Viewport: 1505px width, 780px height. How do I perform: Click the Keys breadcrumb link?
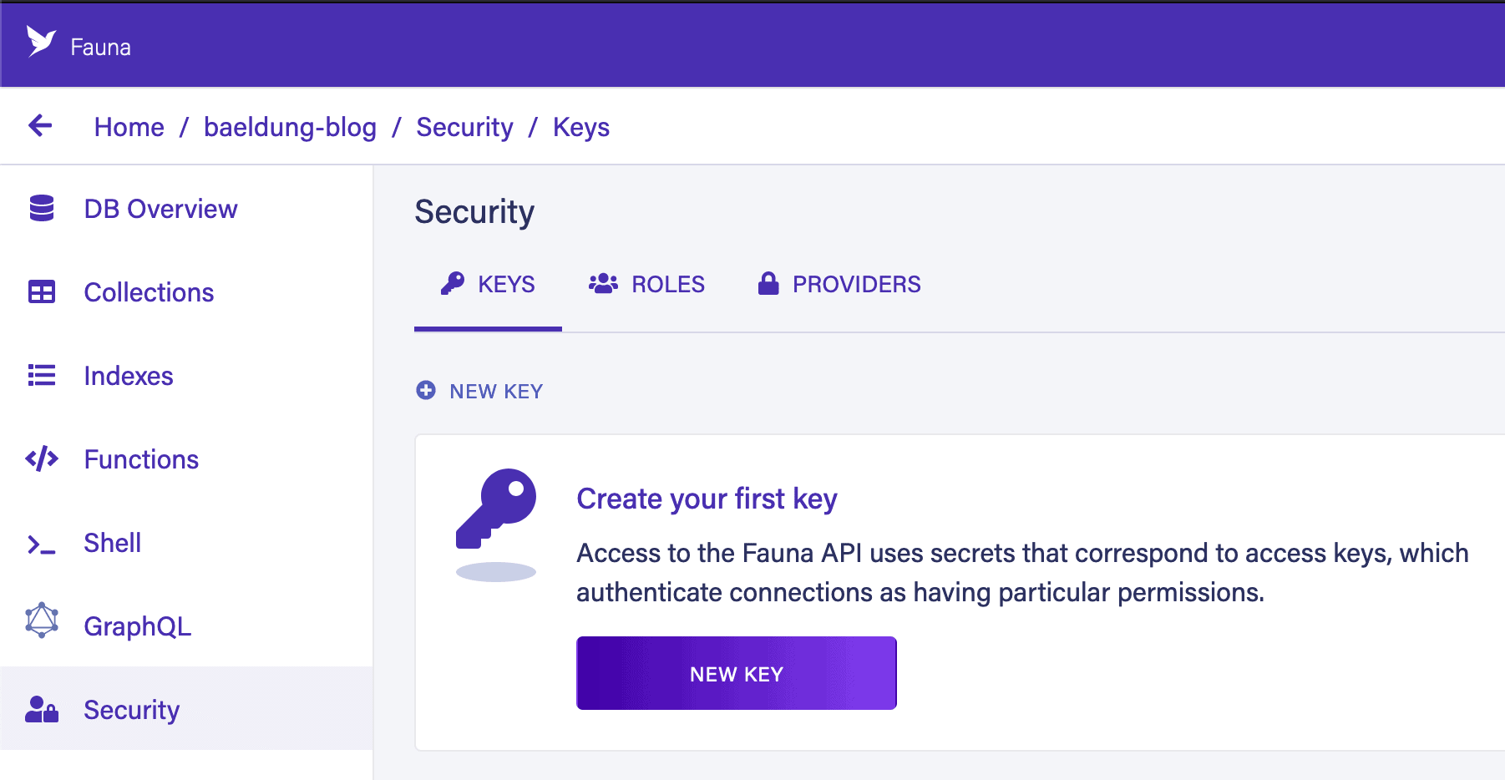point(581,127)
